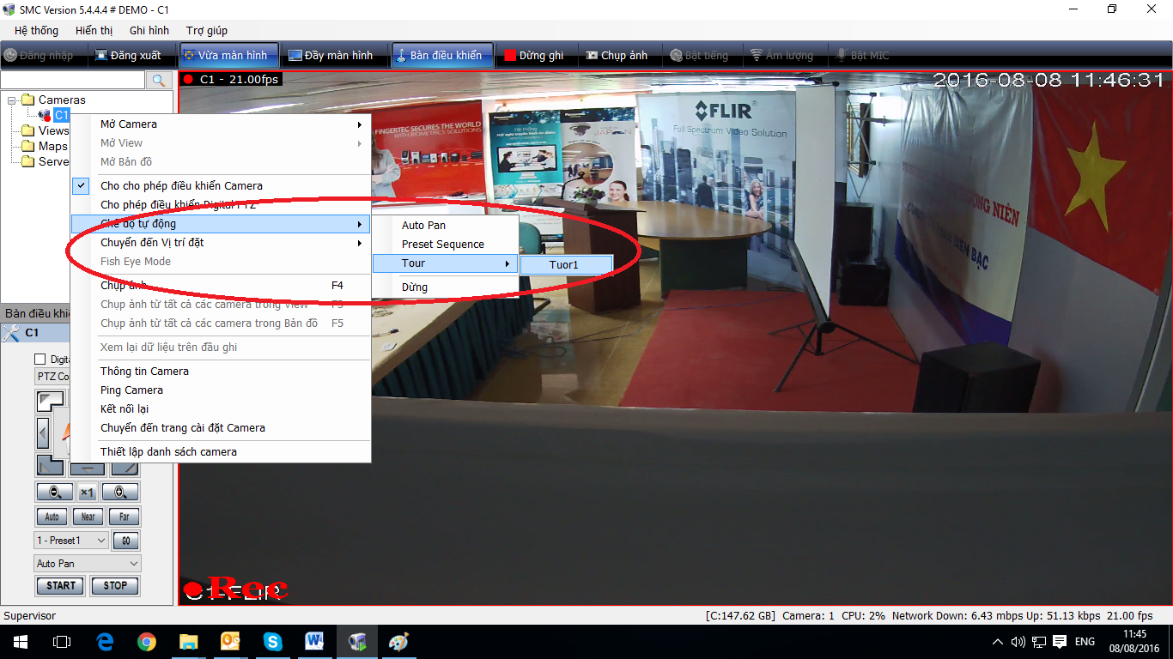Select Vừa màn hình fit-screen toolbar button
The image size is (1173, 659).
click(x=229, y=55)
